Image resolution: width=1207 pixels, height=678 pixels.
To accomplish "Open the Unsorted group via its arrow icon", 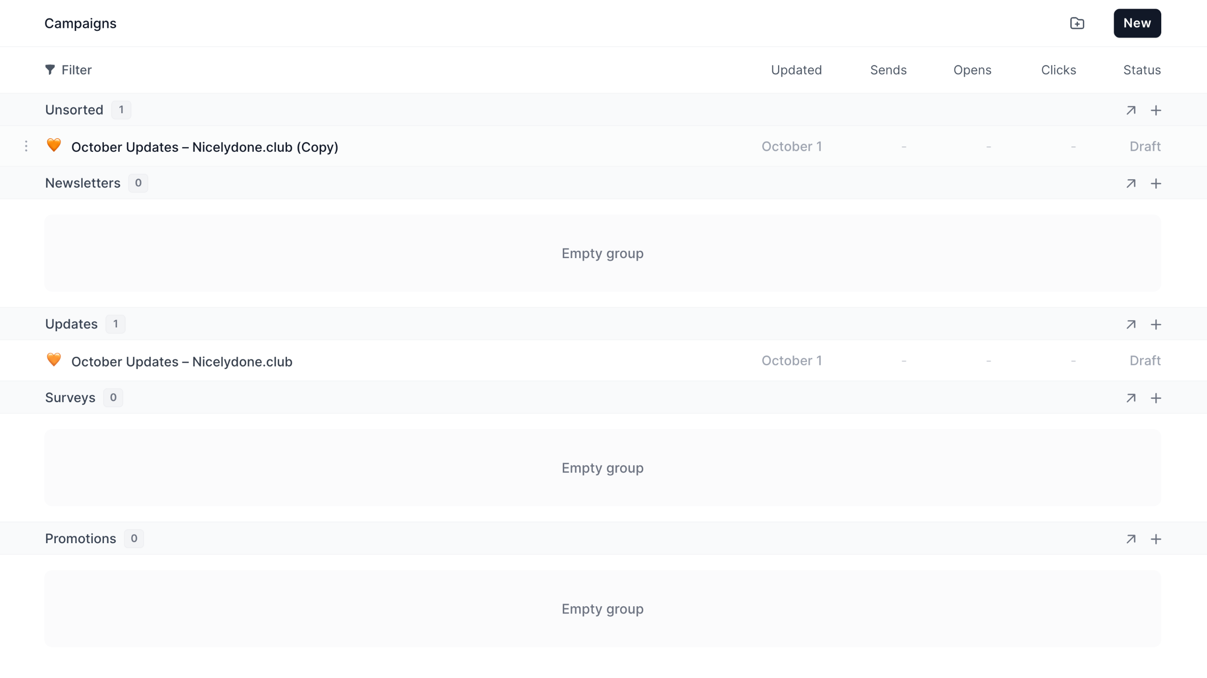I will point(1131,110).
